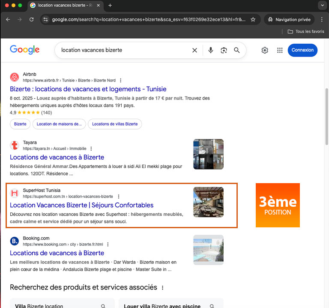The height and width of the screenshot is (308, 329).
Task: Open the Google apps grid
Action: click(x=280, y=50)
